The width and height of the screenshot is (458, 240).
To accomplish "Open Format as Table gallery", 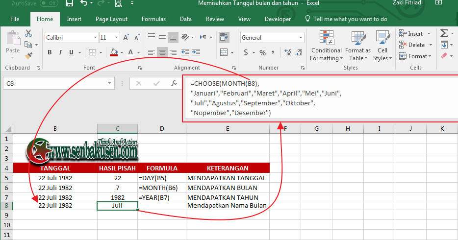I will pyautogui.click(x=358, y=46).
